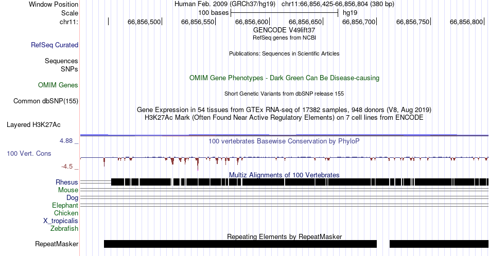Click the 4.88 PhyloP upper limit value
Screen dimensions: 489x256
click(66, 141)
